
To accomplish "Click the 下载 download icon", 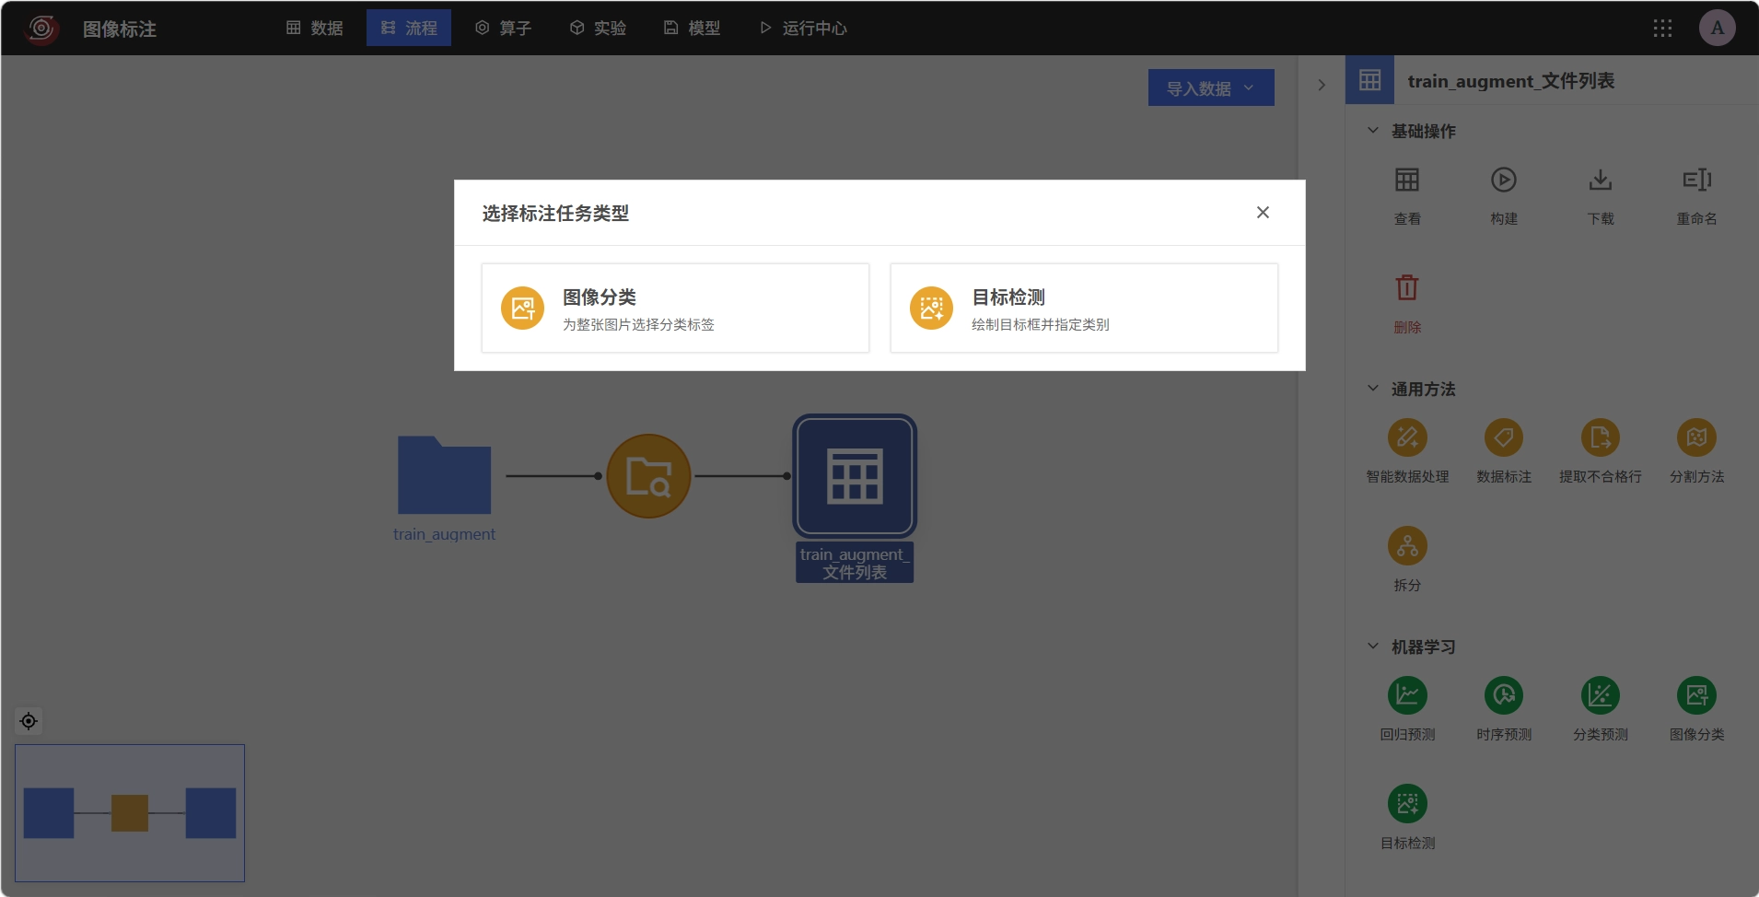I will (1601, 180).
